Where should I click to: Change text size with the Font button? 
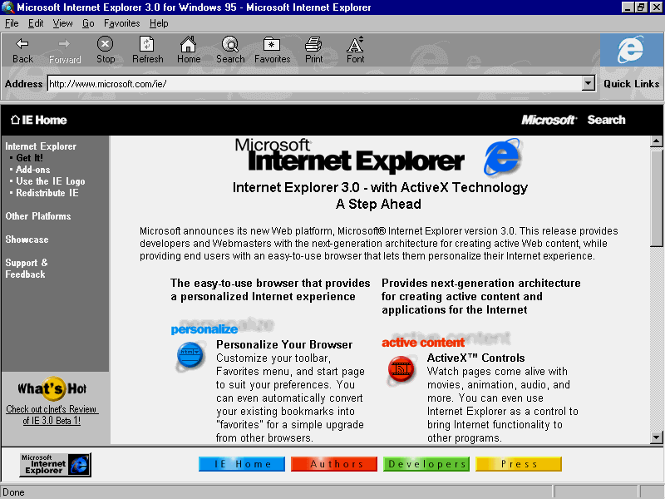click(x=356, y=51)
